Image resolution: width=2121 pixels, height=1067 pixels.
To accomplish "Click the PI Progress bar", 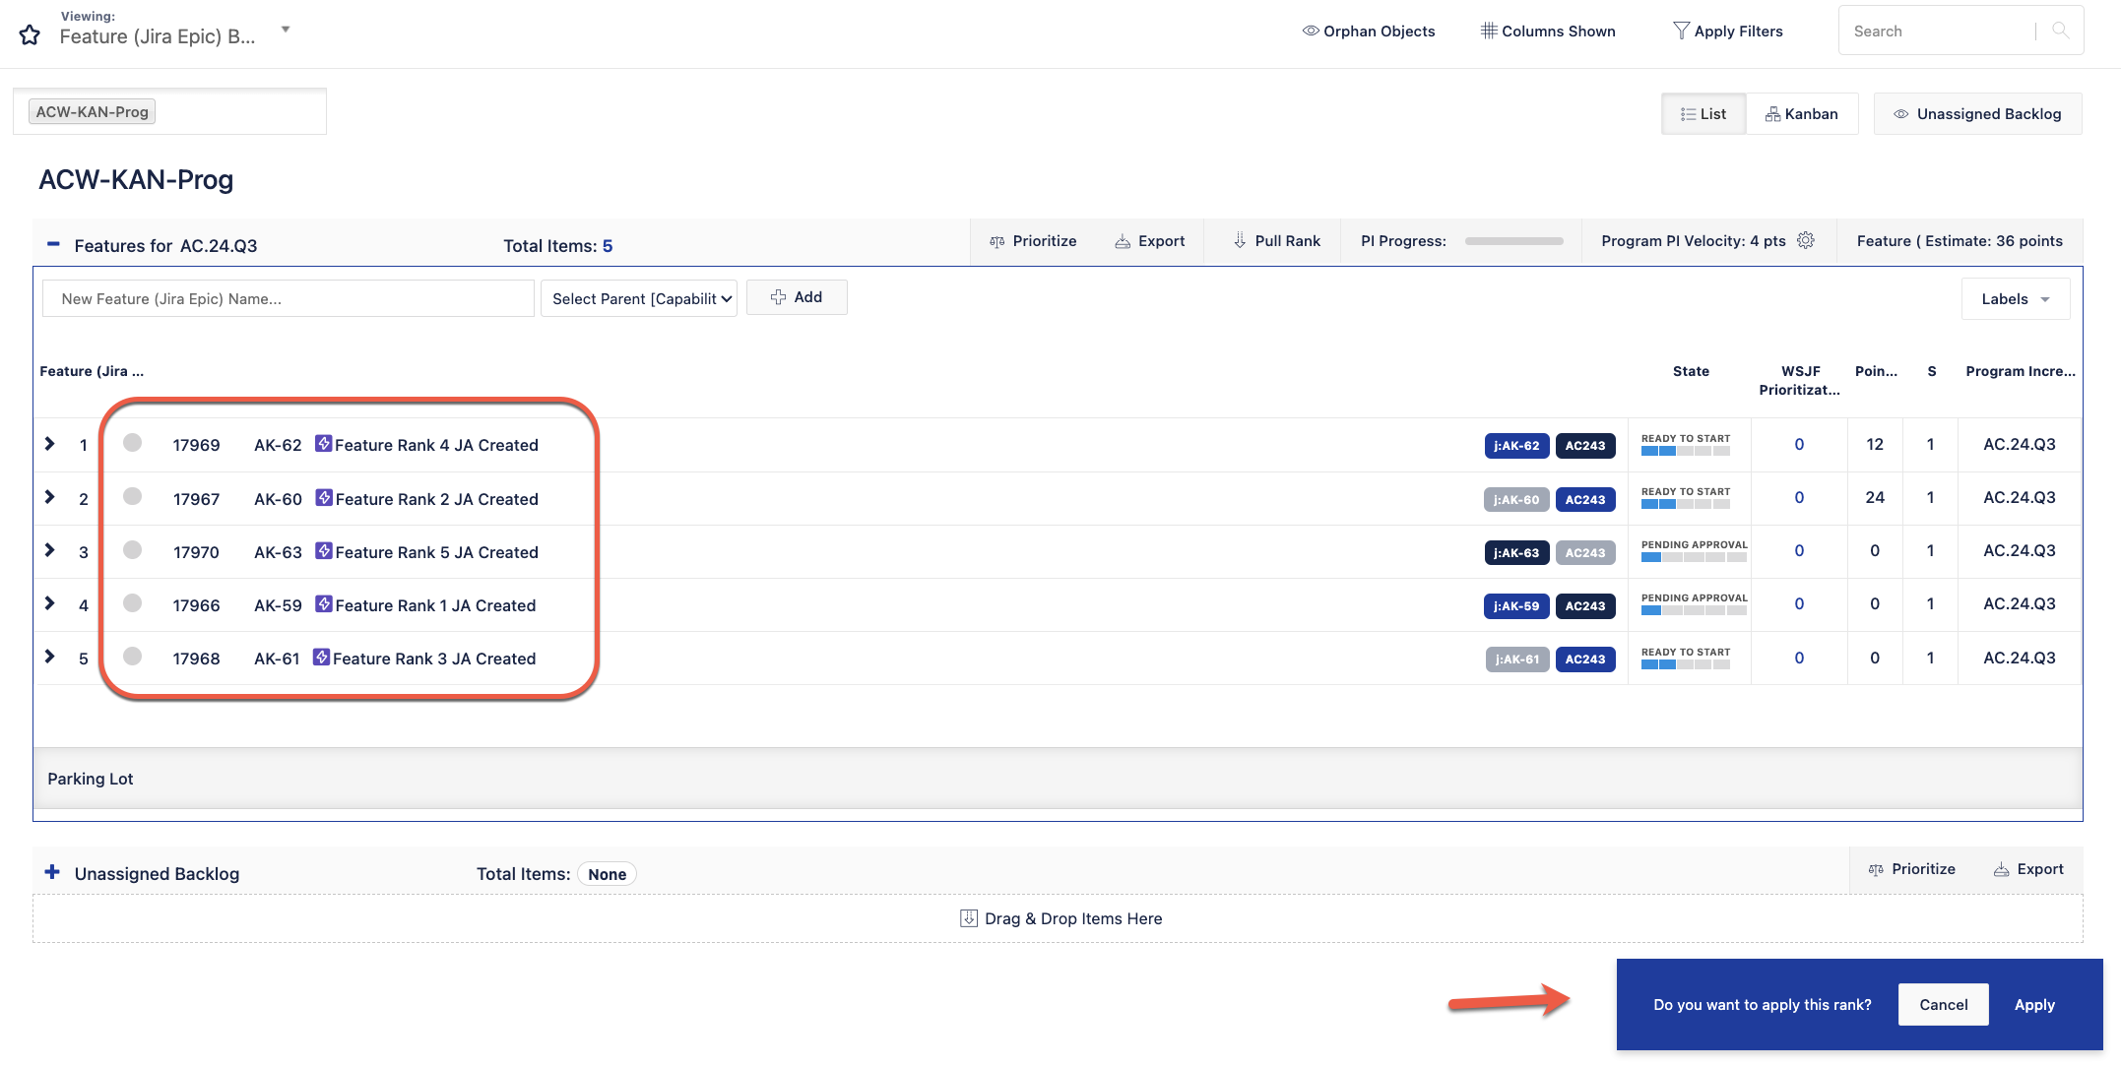I will [x=1513, y=241].
